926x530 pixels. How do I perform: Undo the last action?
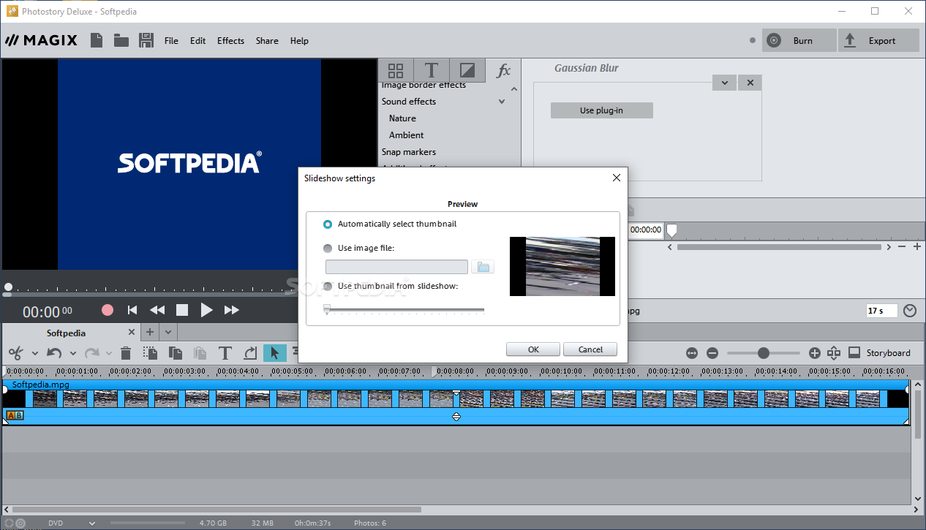click(54, 353)
